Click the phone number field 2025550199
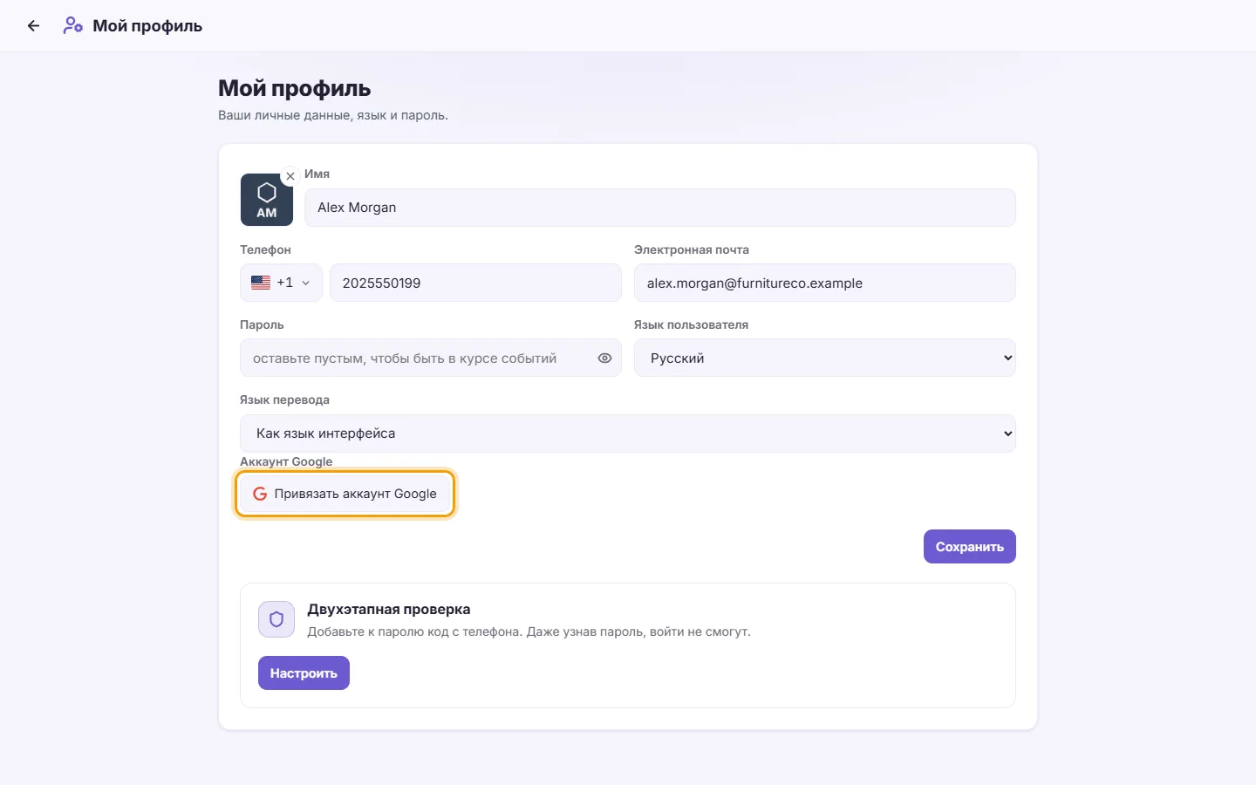 (x=475, y=283)
